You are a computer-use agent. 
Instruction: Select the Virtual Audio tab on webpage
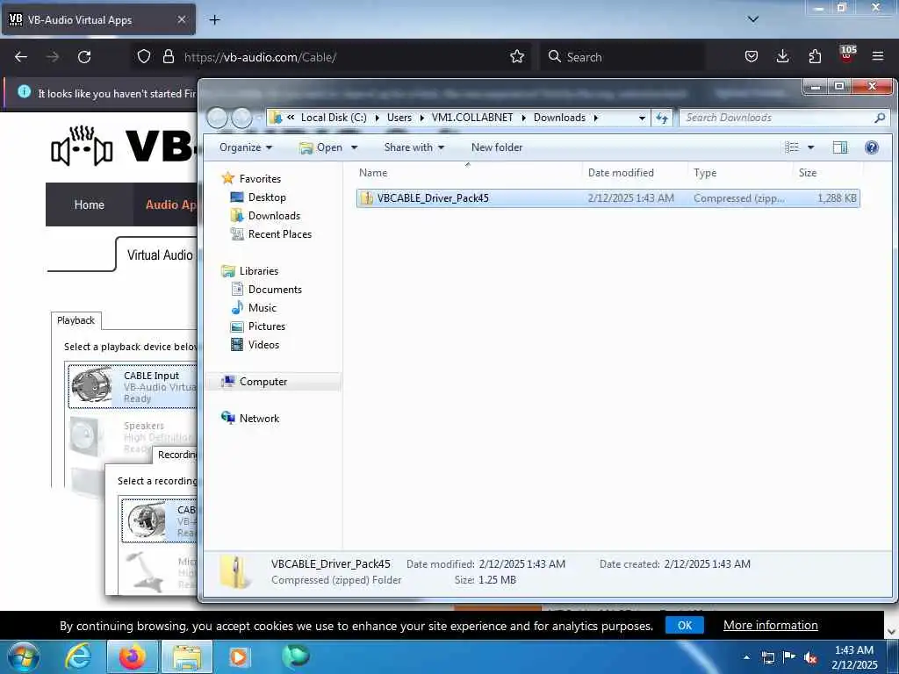pos(160,255)
